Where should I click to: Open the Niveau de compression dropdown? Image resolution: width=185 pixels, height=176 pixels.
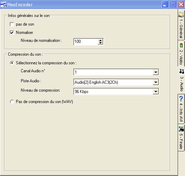click(x=156, y=91)
